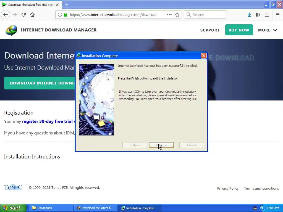
Task: Close the Download the latest free trial tab
Action: [x=57, y=5]
